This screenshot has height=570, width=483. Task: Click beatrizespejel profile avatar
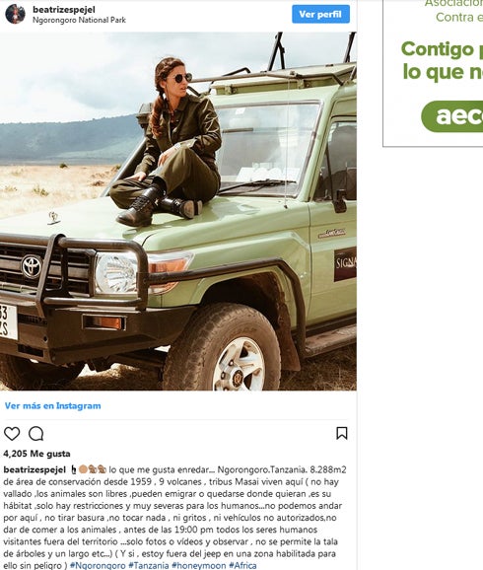pyautogui.click(x=15, y=14)
